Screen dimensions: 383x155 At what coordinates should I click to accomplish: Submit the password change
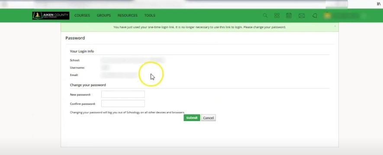192,118
